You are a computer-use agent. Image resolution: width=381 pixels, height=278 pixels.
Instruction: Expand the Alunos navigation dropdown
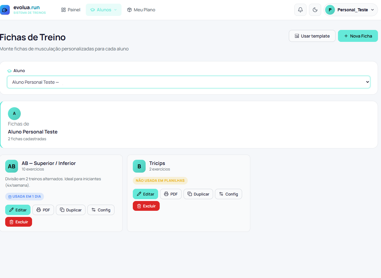pos(104,10)
